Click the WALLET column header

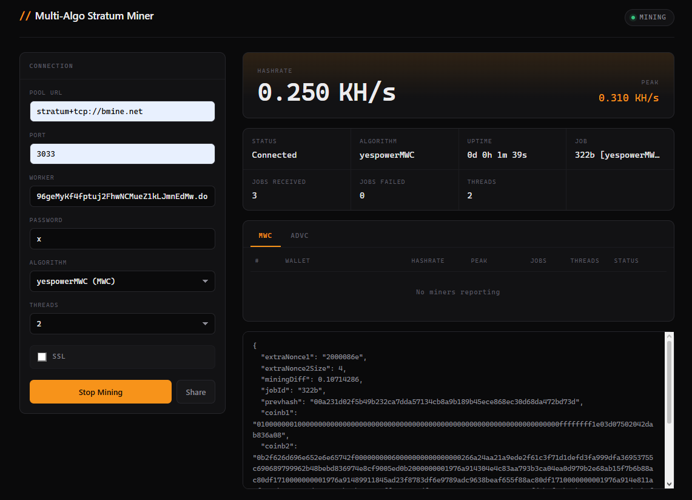[297, 260]
